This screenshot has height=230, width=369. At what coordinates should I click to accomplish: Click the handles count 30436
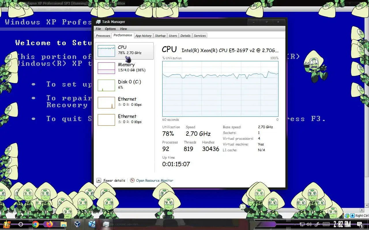tap(211, 149)
